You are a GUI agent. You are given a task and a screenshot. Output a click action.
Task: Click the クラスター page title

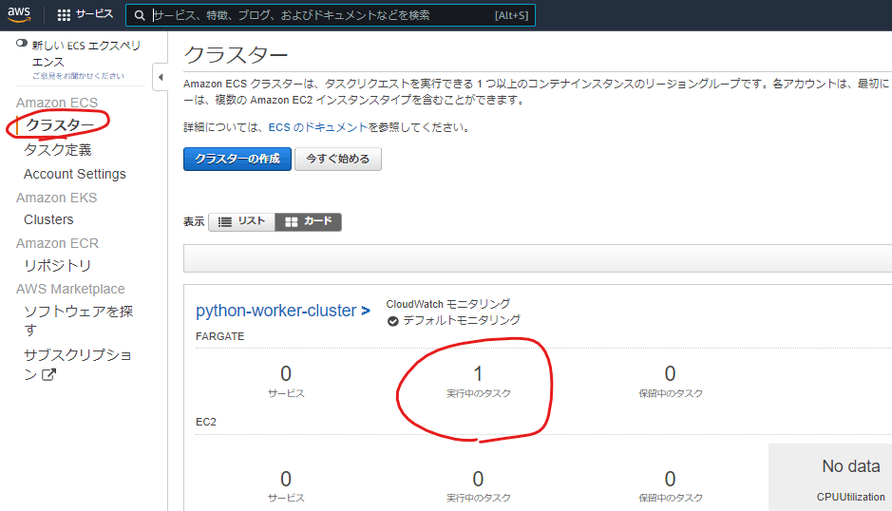237,55
